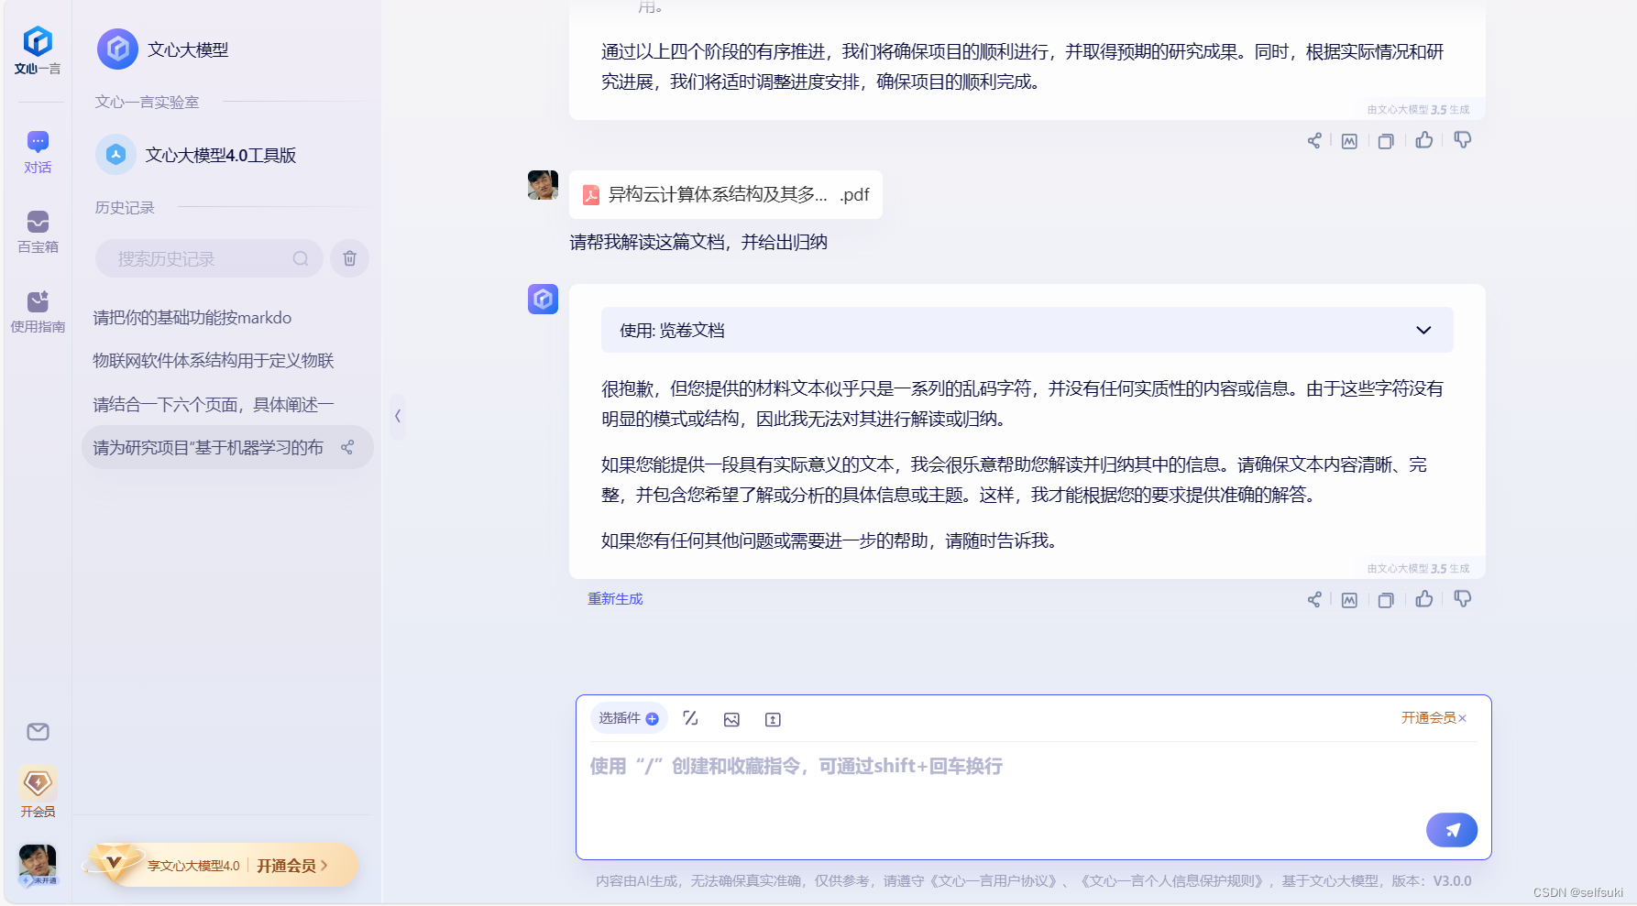Open 《文心一言个人信息保护规则》 link

tap(1174, 881)
